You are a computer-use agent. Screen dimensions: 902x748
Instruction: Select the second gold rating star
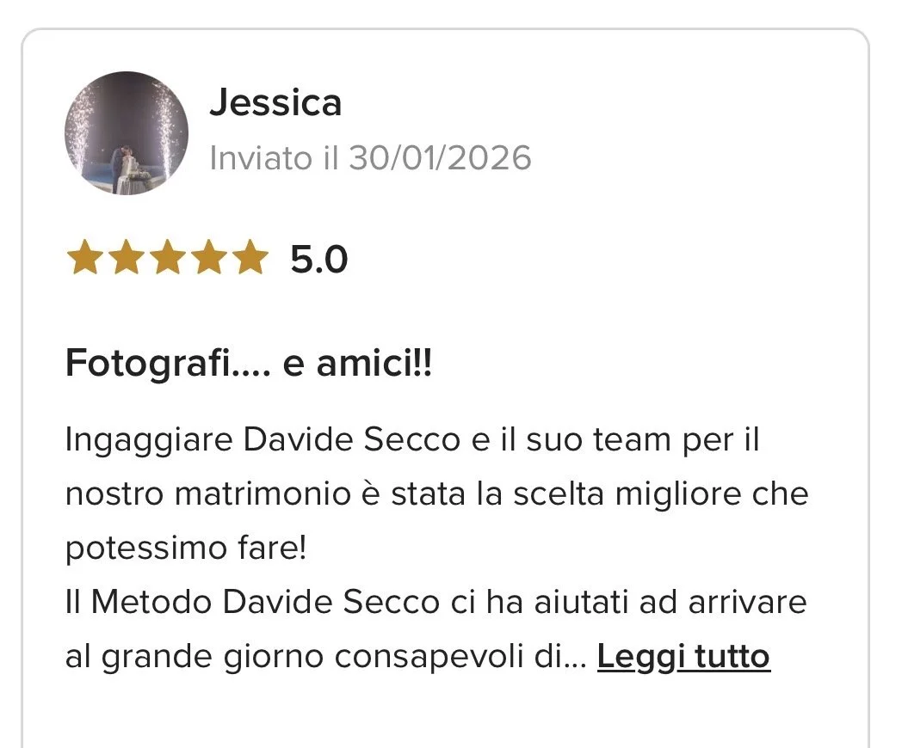[127, 257]
